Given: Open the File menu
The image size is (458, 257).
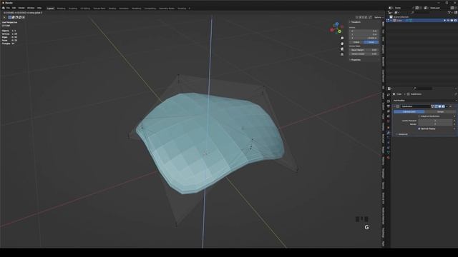Looking at the screenshot, I should 8,8.
